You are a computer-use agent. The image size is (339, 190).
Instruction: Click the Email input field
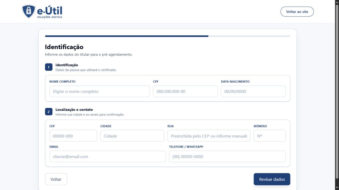click(108, 157)
